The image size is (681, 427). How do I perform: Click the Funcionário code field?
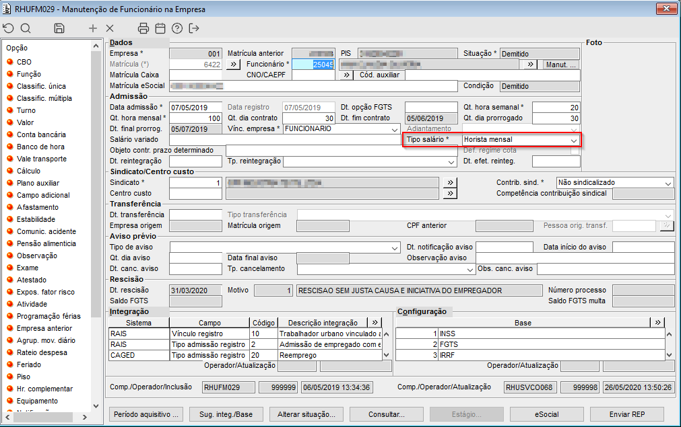click(x=313, y=65)
